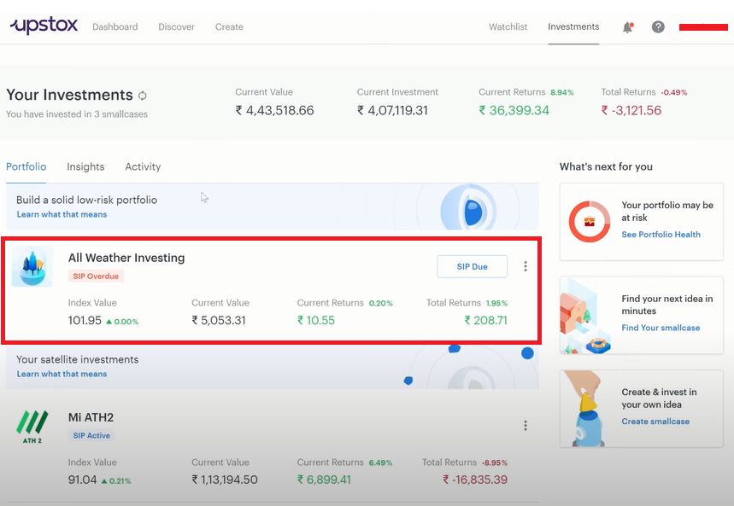Image resolution: width=734 pixels, height=506 pixels.
Task: Click Mi ATH2 index value 91.04
Action: [x=82, y=480]
